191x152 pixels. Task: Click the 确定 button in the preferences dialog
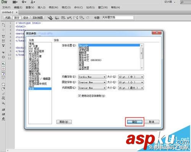pyautogui.click(x=134, y=122)
